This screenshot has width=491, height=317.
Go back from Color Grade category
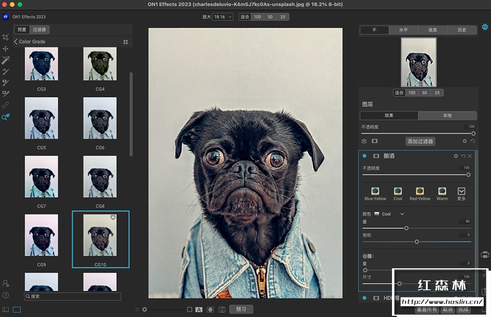point(16,42)
